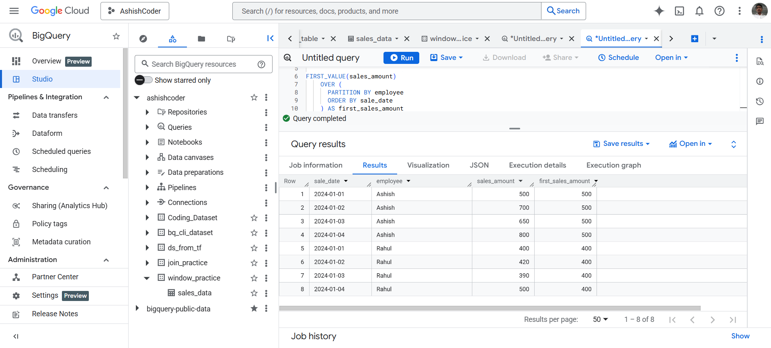The image size is (771, 348).
Task: Star the sales_data table
Action: point(254,293)
